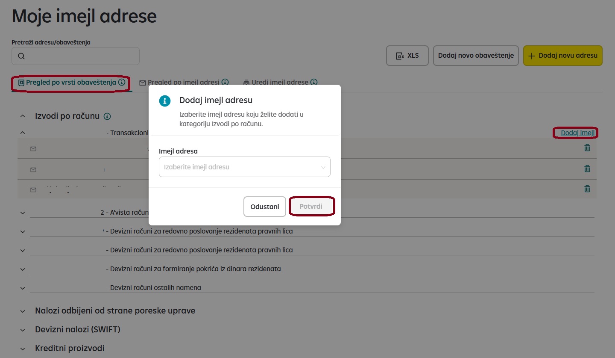This screenshot has height=358, width=615.
Task: Click the blue info icon in dialog header
Action: [165, 101]
